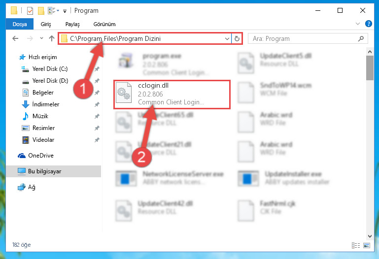This screenshot has width=379, height=259.
Task: Go up one folder level arrow
Action: 51,38
